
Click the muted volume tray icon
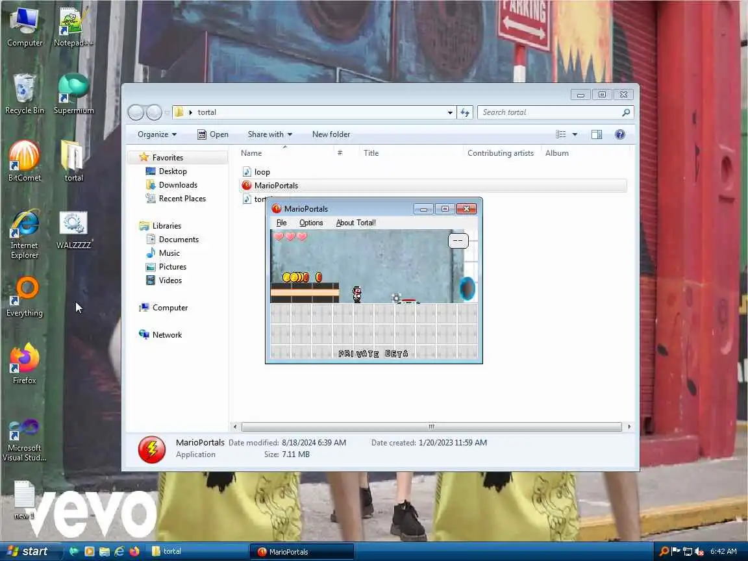coord(699,551)
